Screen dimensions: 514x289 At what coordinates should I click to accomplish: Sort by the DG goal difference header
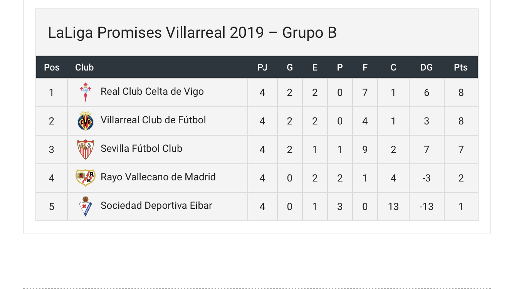(x=427, y=67)
